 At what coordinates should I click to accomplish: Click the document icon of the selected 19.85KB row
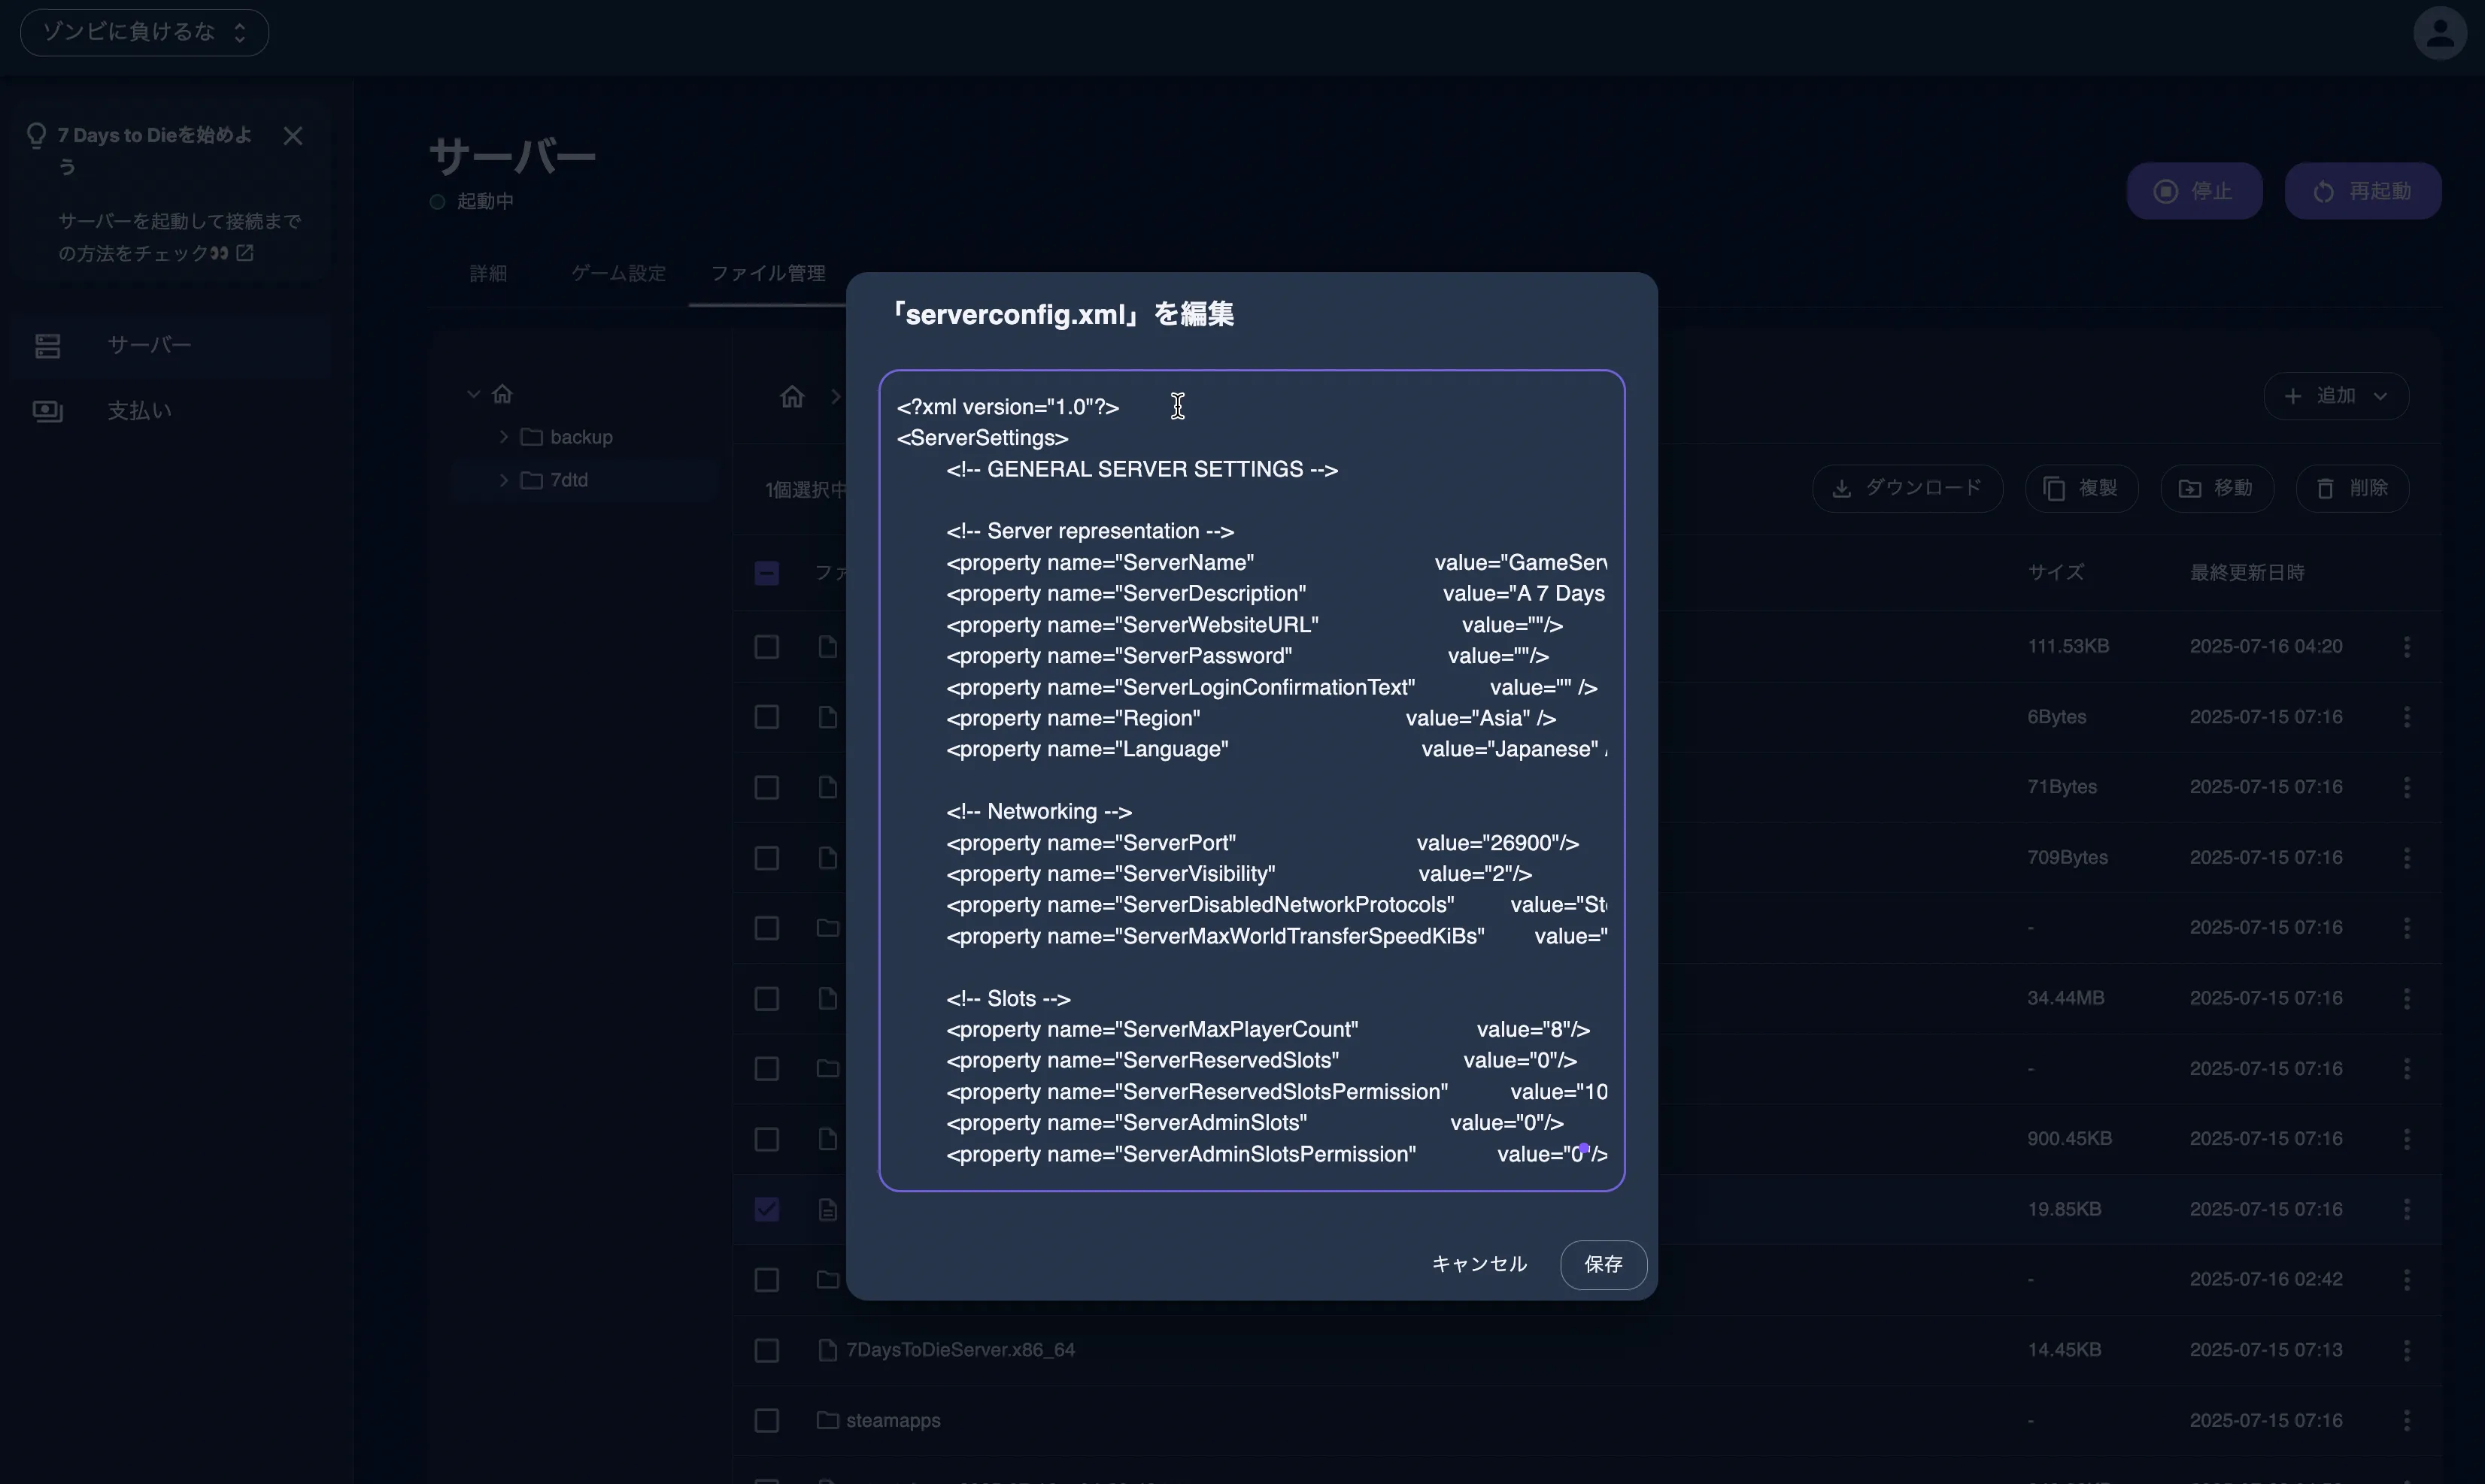827,1210
